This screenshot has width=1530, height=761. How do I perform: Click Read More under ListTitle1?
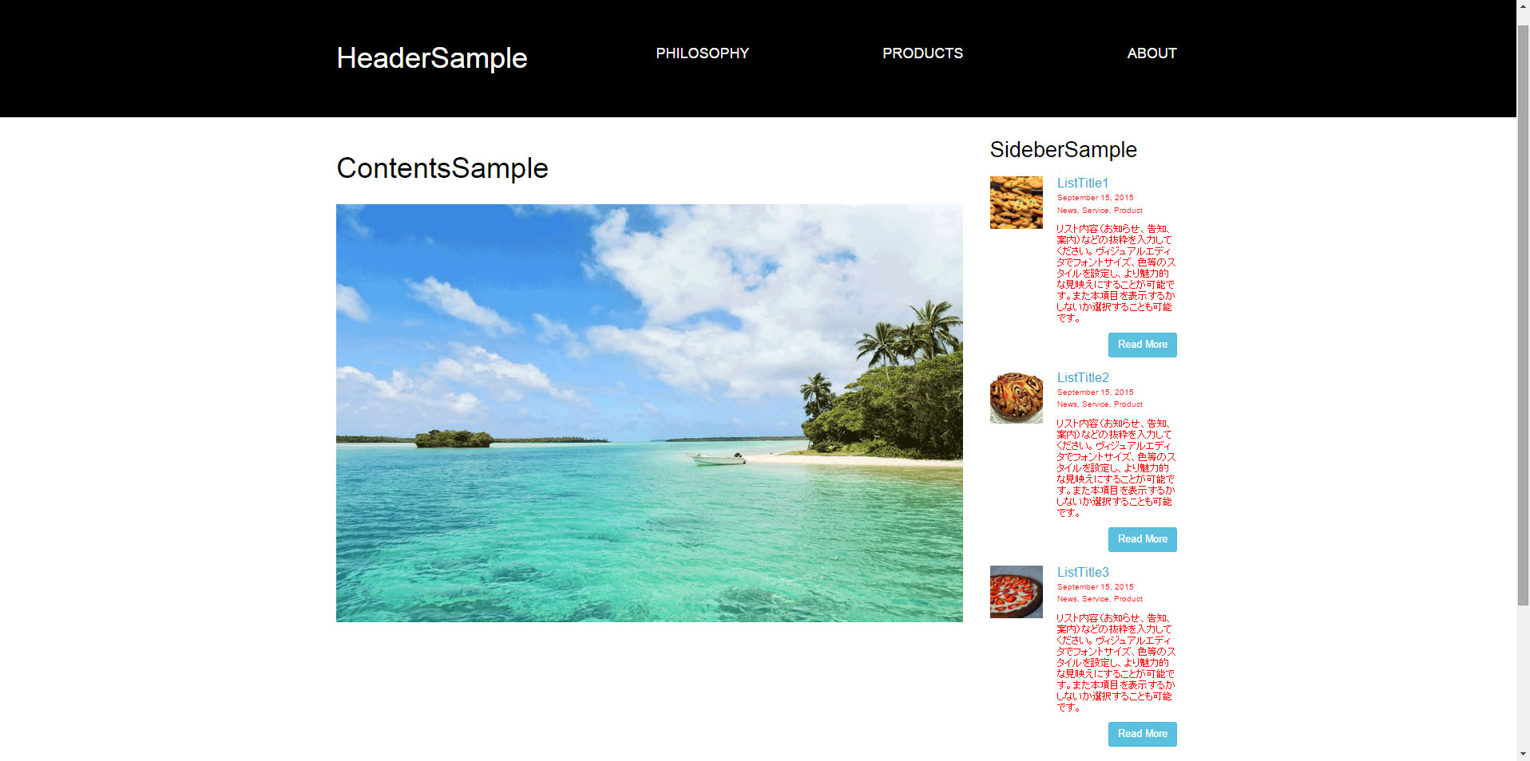point(1143,345)
